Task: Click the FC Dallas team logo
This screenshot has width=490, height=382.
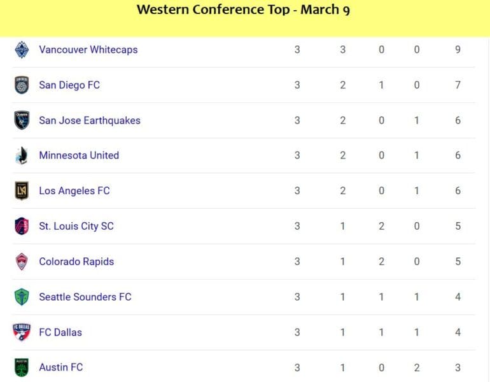Action: tap(22, 332)
